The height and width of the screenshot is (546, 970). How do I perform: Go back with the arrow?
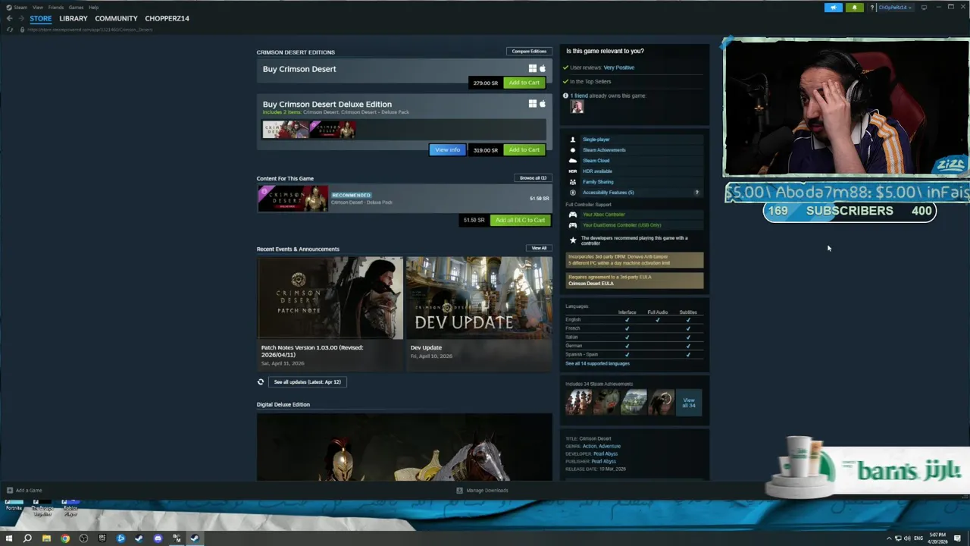pos(9,18)
